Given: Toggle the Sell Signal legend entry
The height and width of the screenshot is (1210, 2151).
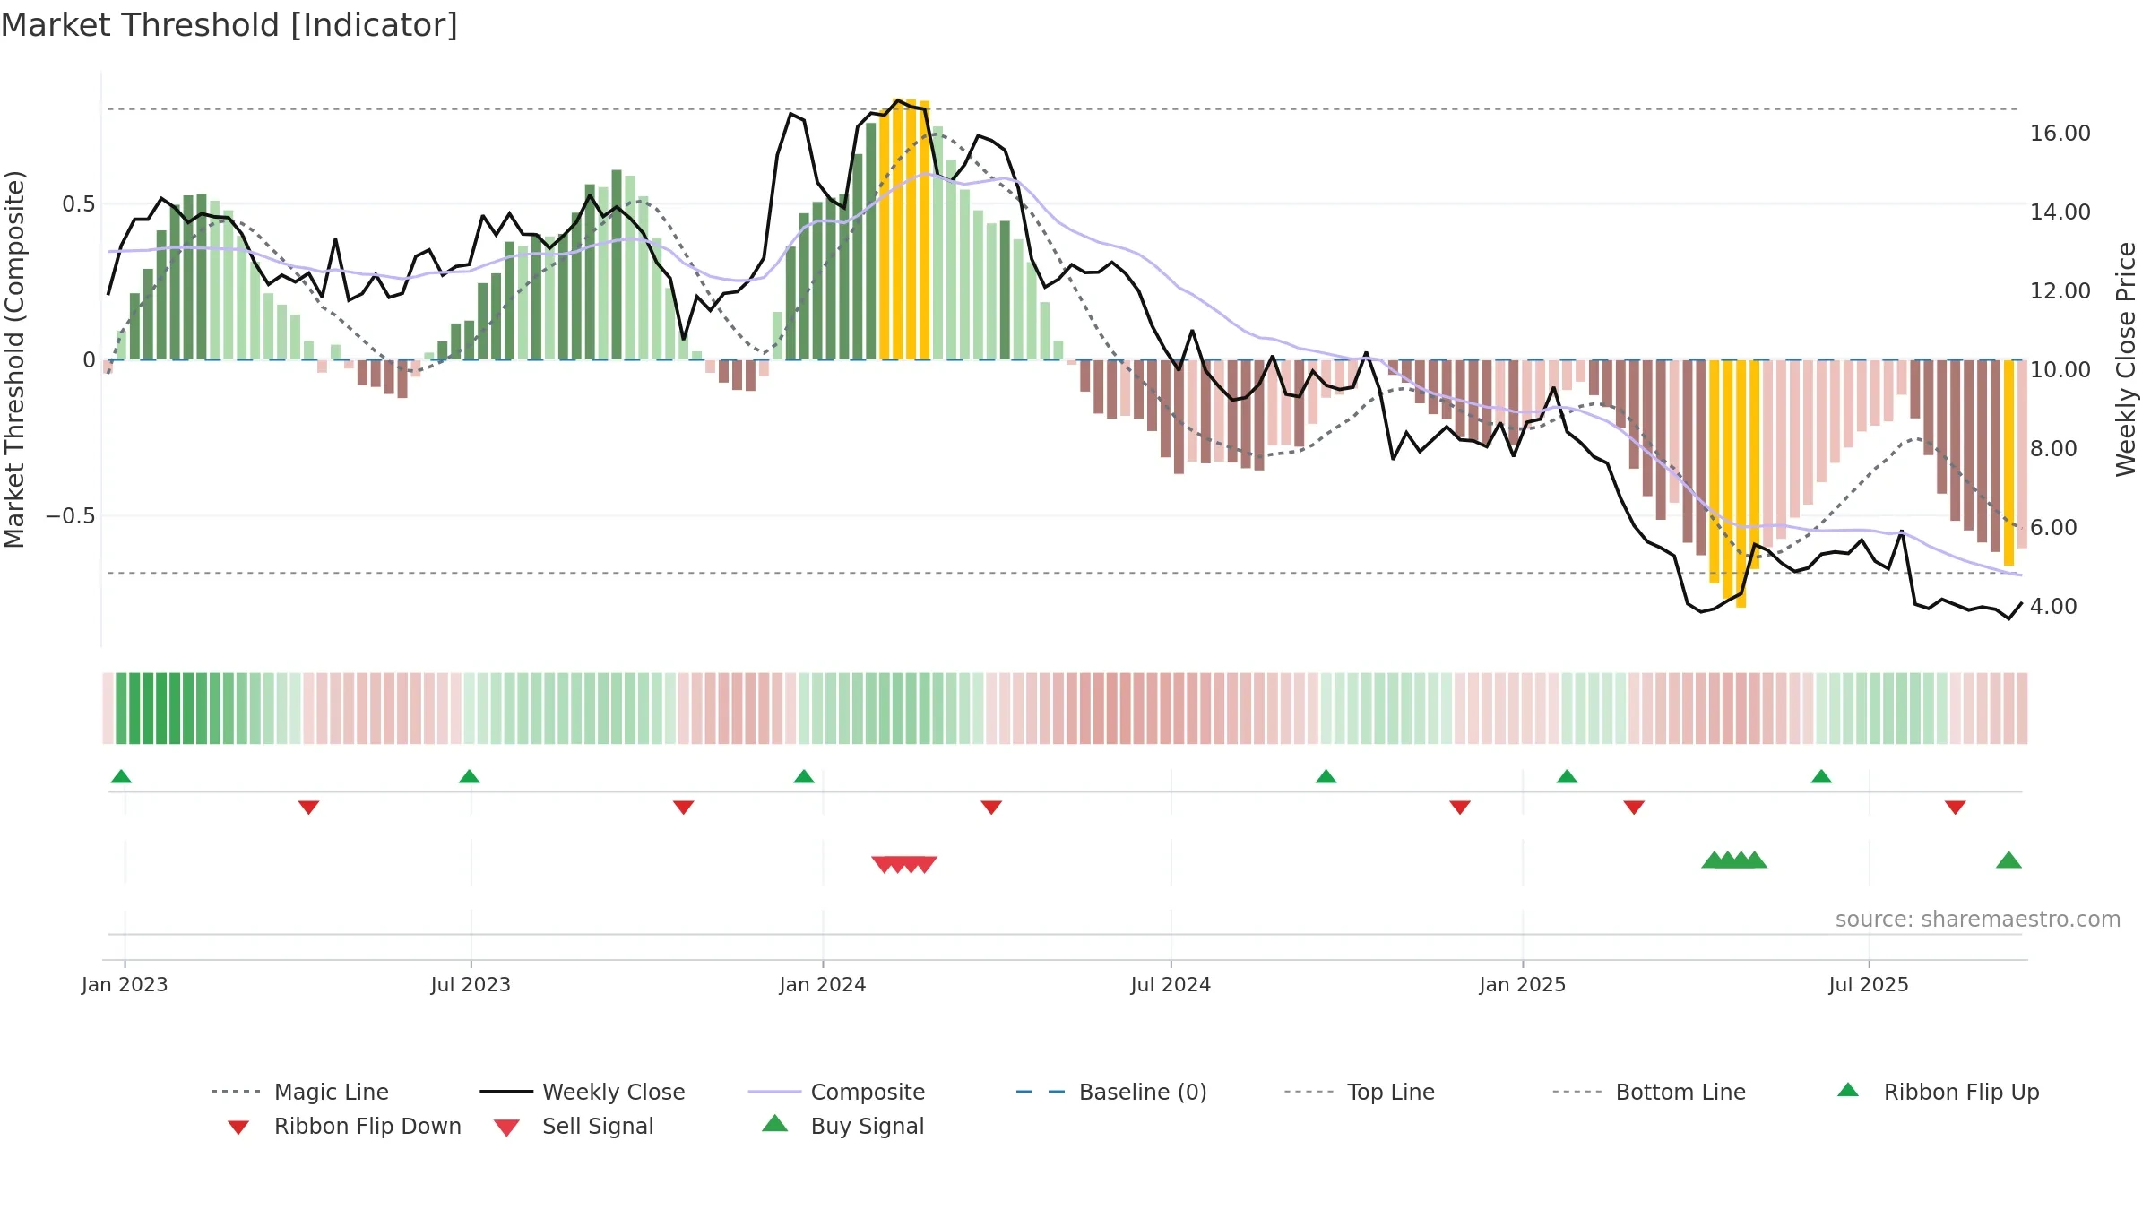Looking at the screenshot, I should [574, 1126].
